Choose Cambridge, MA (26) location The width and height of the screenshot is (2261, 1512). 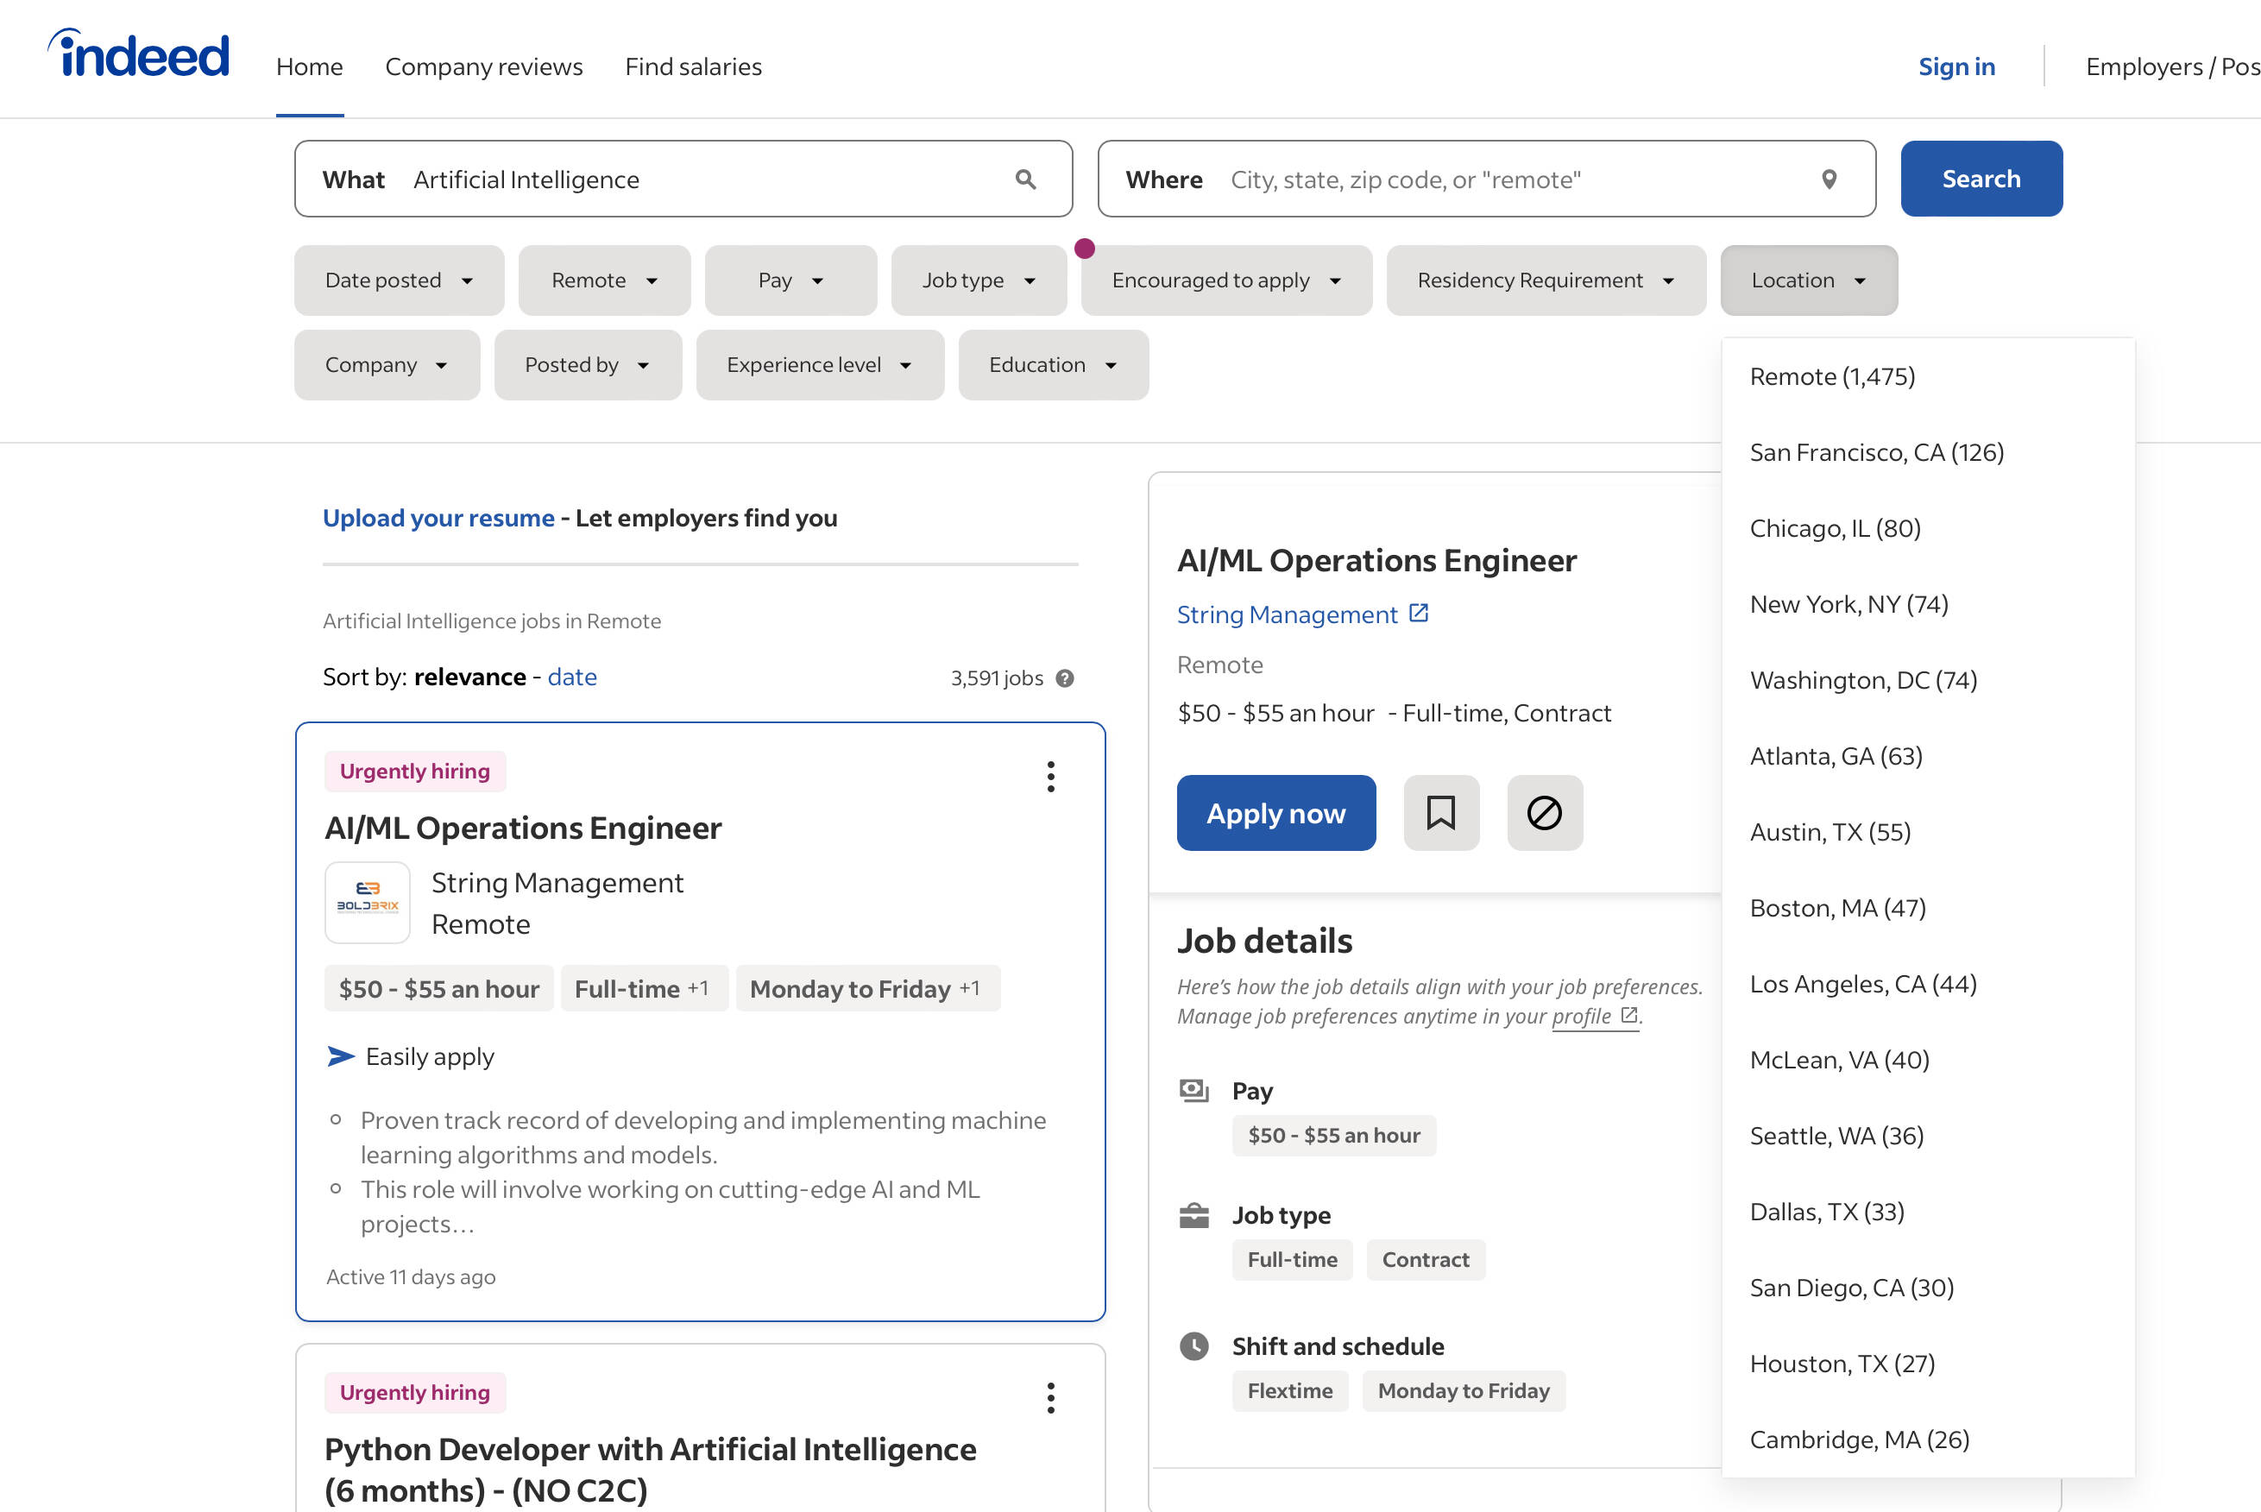(x=1927, y=1440)
